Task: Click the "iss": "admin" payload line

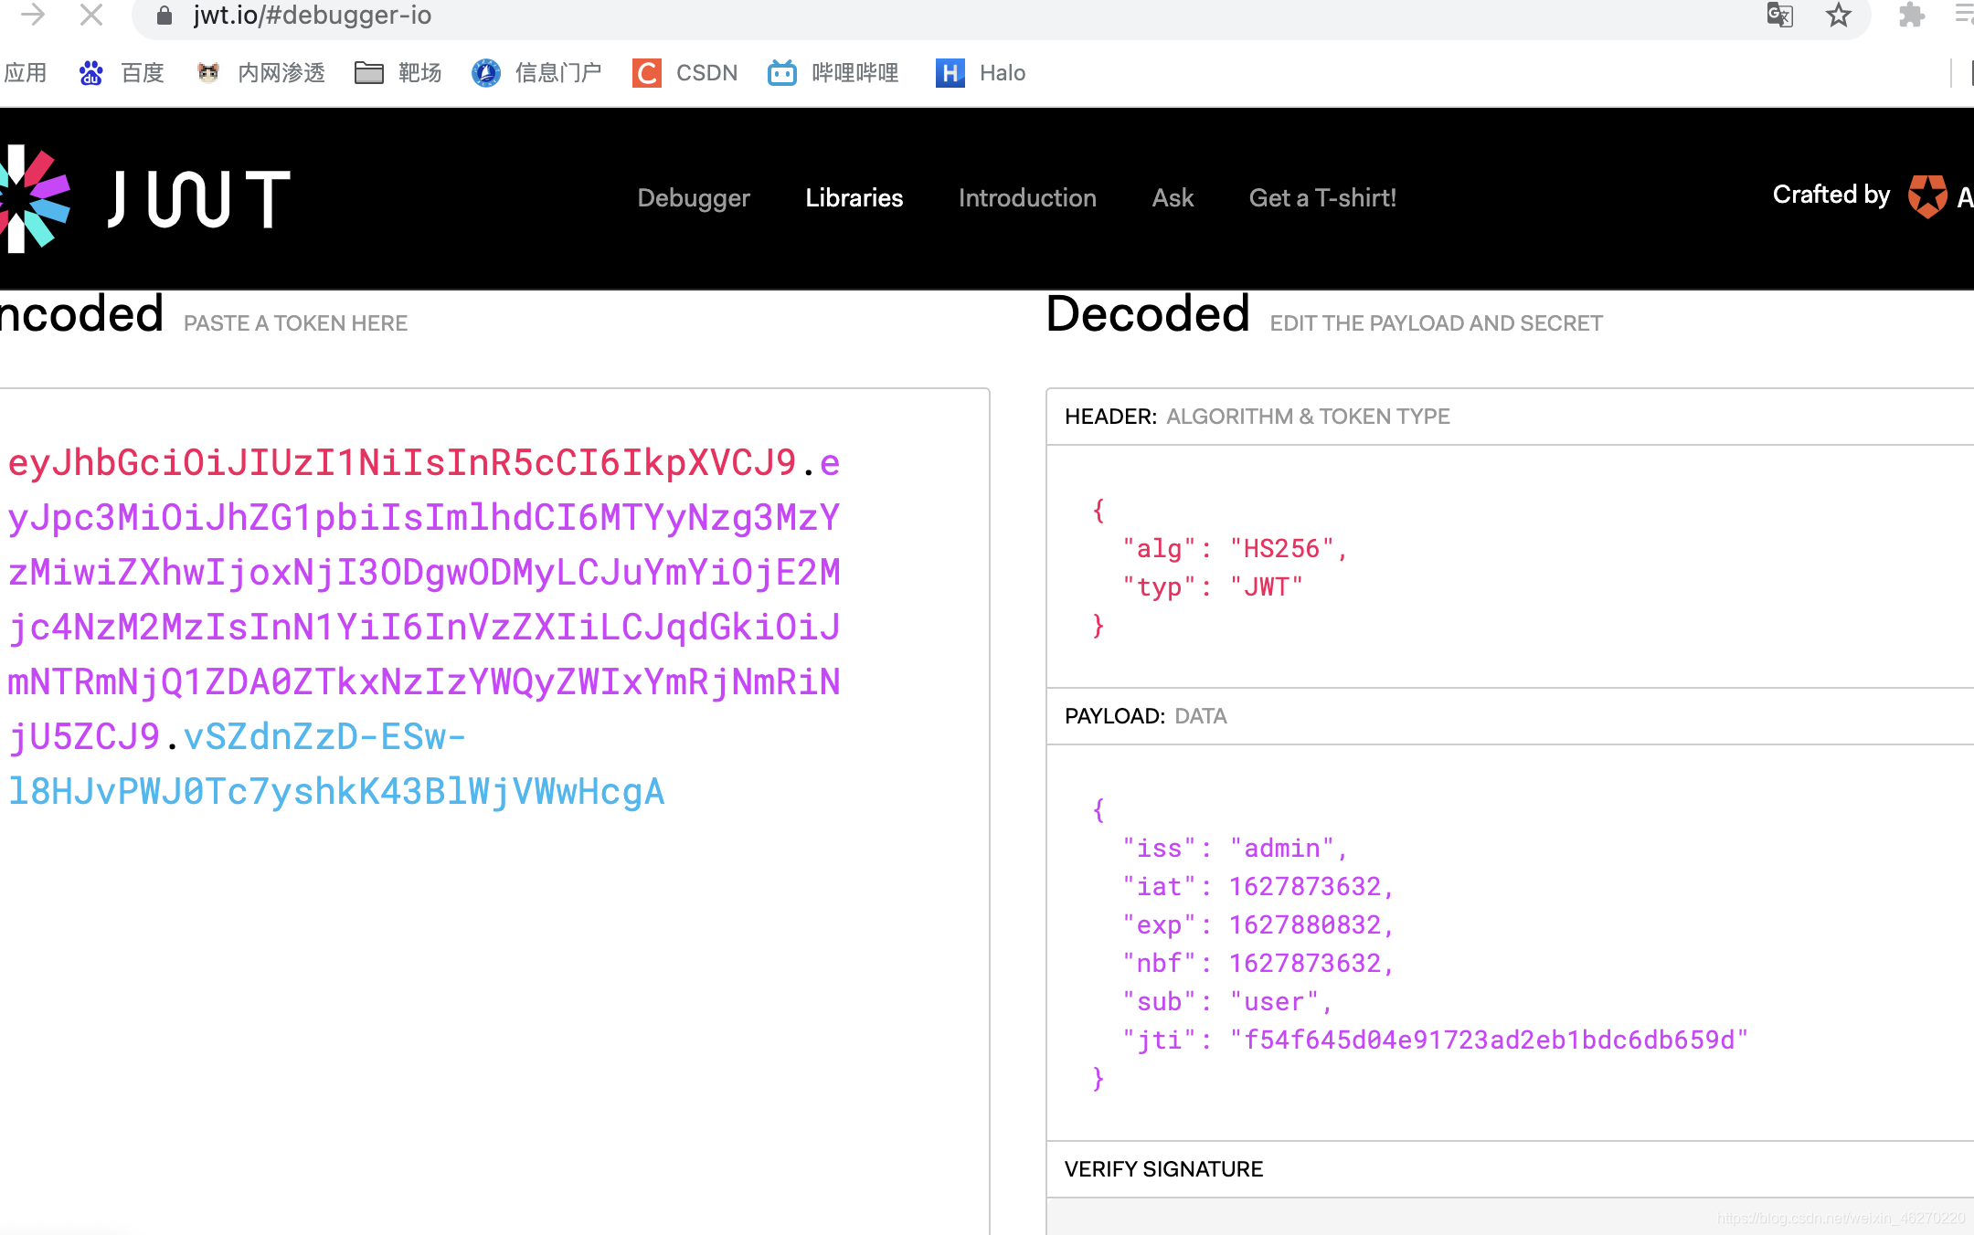Action: pyautogui.click(x=1234, y=849)
